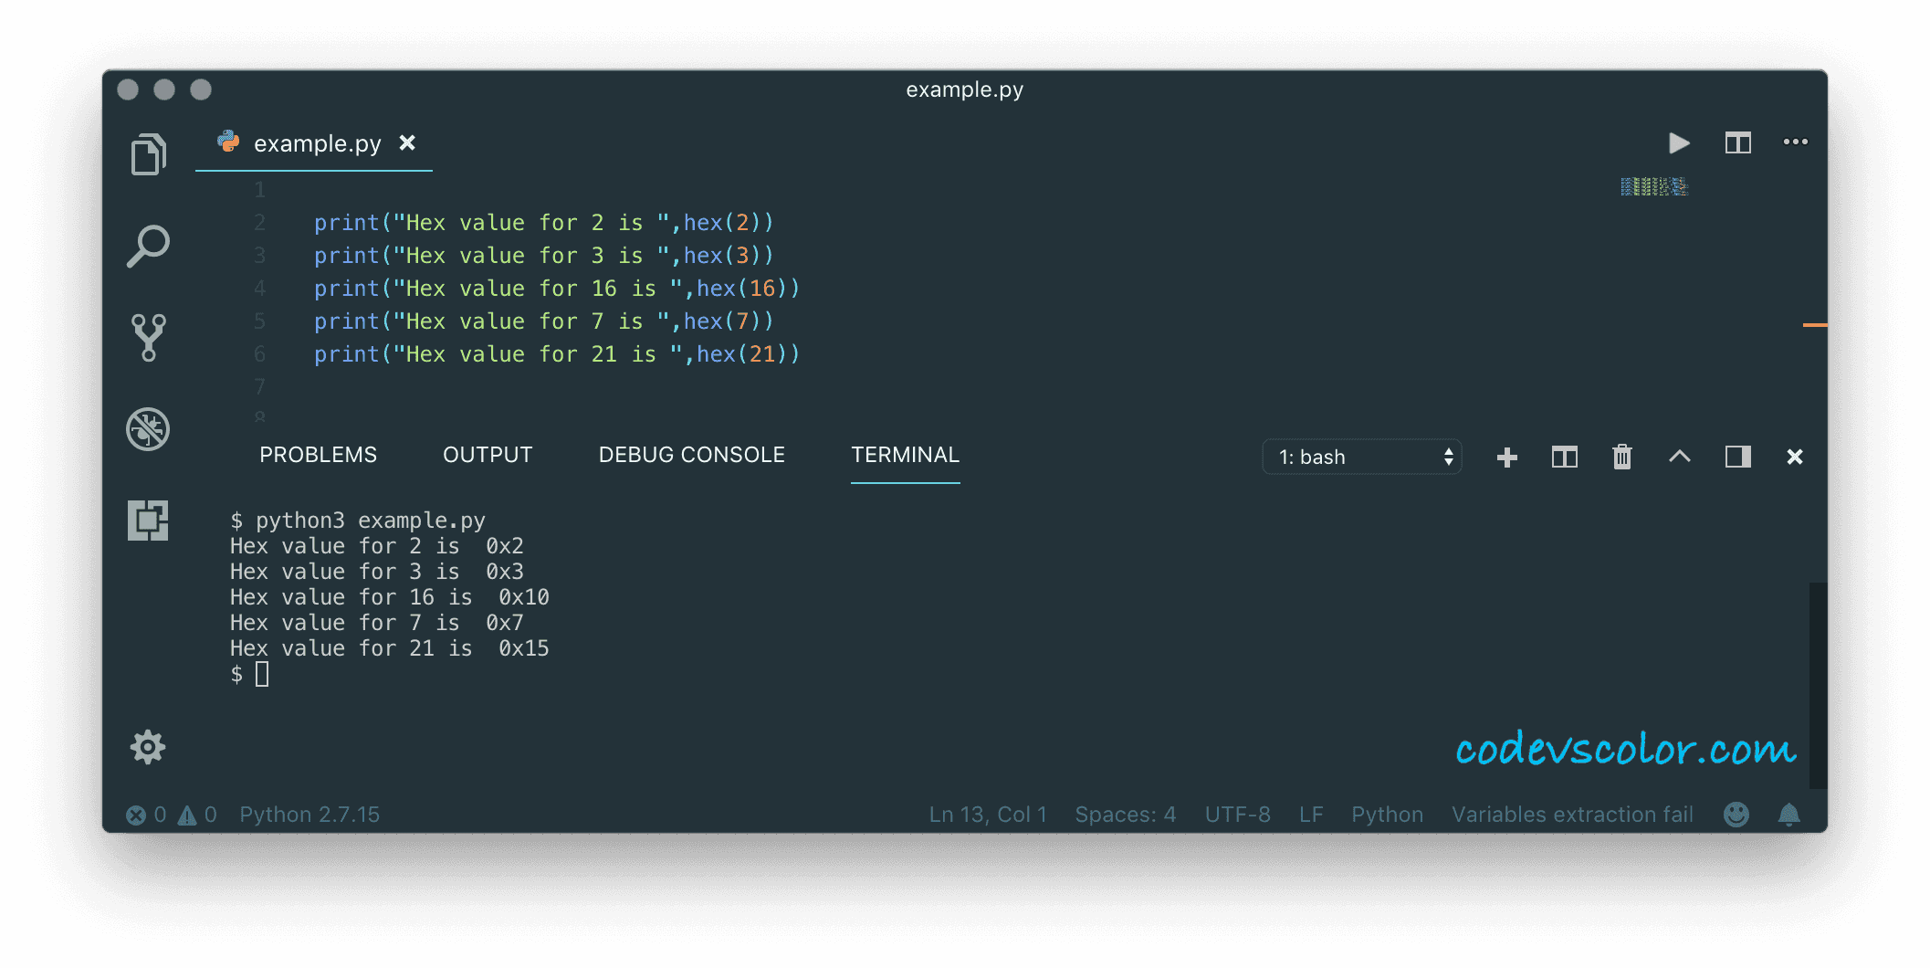Click the terminal input prompt

click(262, 673)
